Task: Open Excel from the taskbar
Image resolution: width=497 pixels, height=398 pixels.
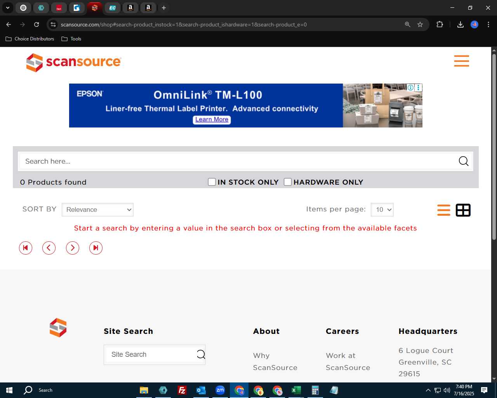Action: pyautogui.click(x=296, y=390)
